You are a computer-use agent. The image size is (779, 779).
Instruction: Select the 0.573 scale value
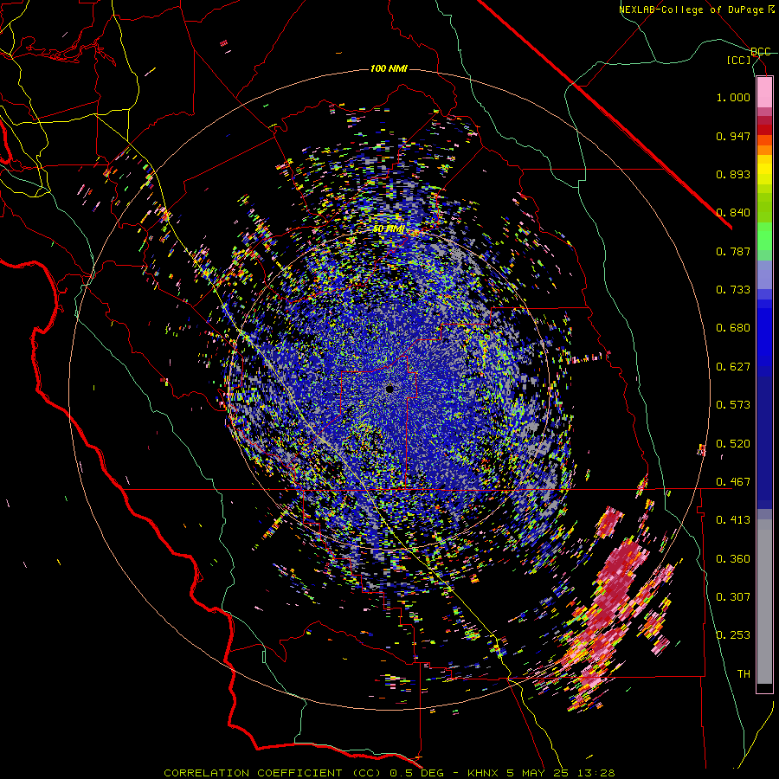(x=733, y=405)
